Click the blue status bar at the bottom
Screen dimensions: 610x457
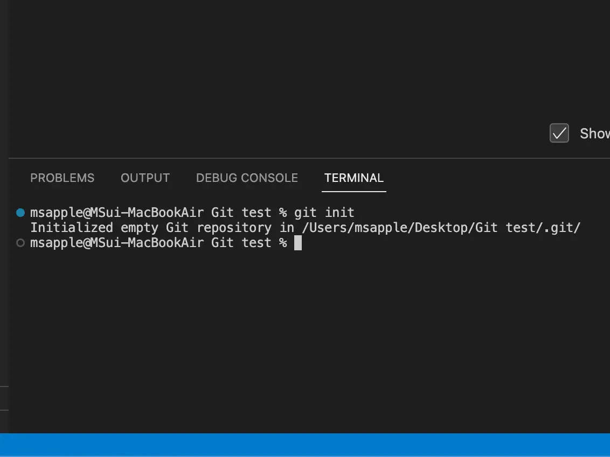point(305,445)
